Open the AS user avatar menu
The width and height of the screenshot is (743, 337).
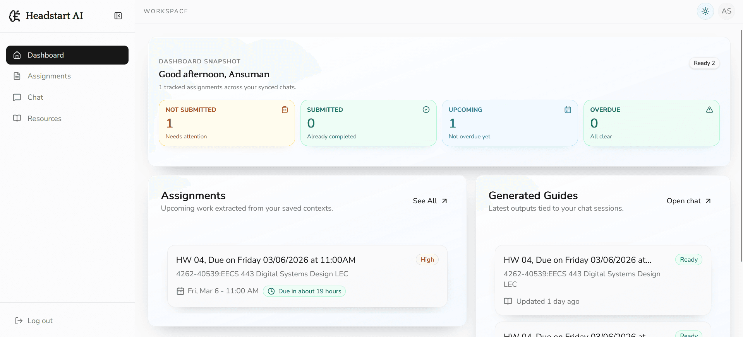(726, 11)
